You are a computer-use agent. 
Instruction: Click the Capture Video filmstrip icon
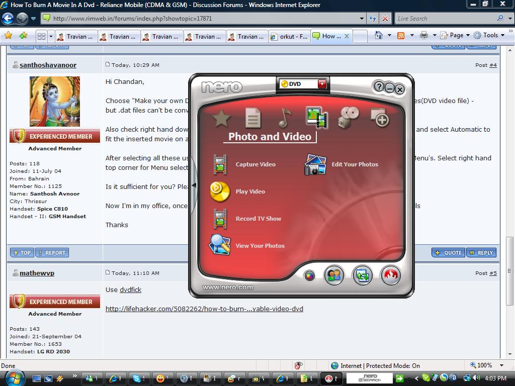point(220,164)
